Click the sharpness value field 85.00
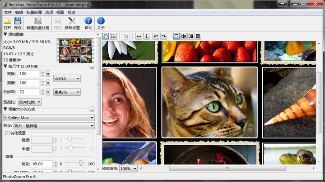 pos(42,164)
